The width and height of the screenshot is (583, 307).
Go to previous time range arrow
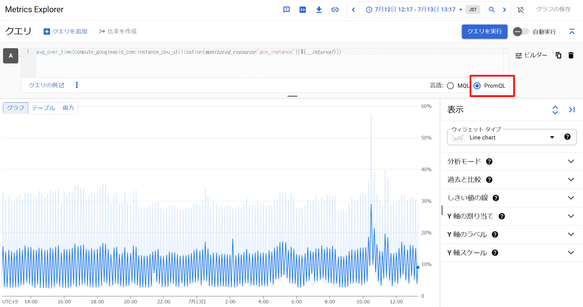pyautogui.click(x=353, y=10)
